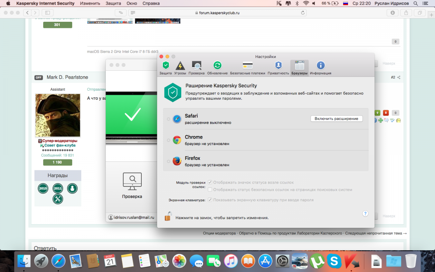
Task: Click the Проверка scan monitor icon
Action: (x=132, y=181)
